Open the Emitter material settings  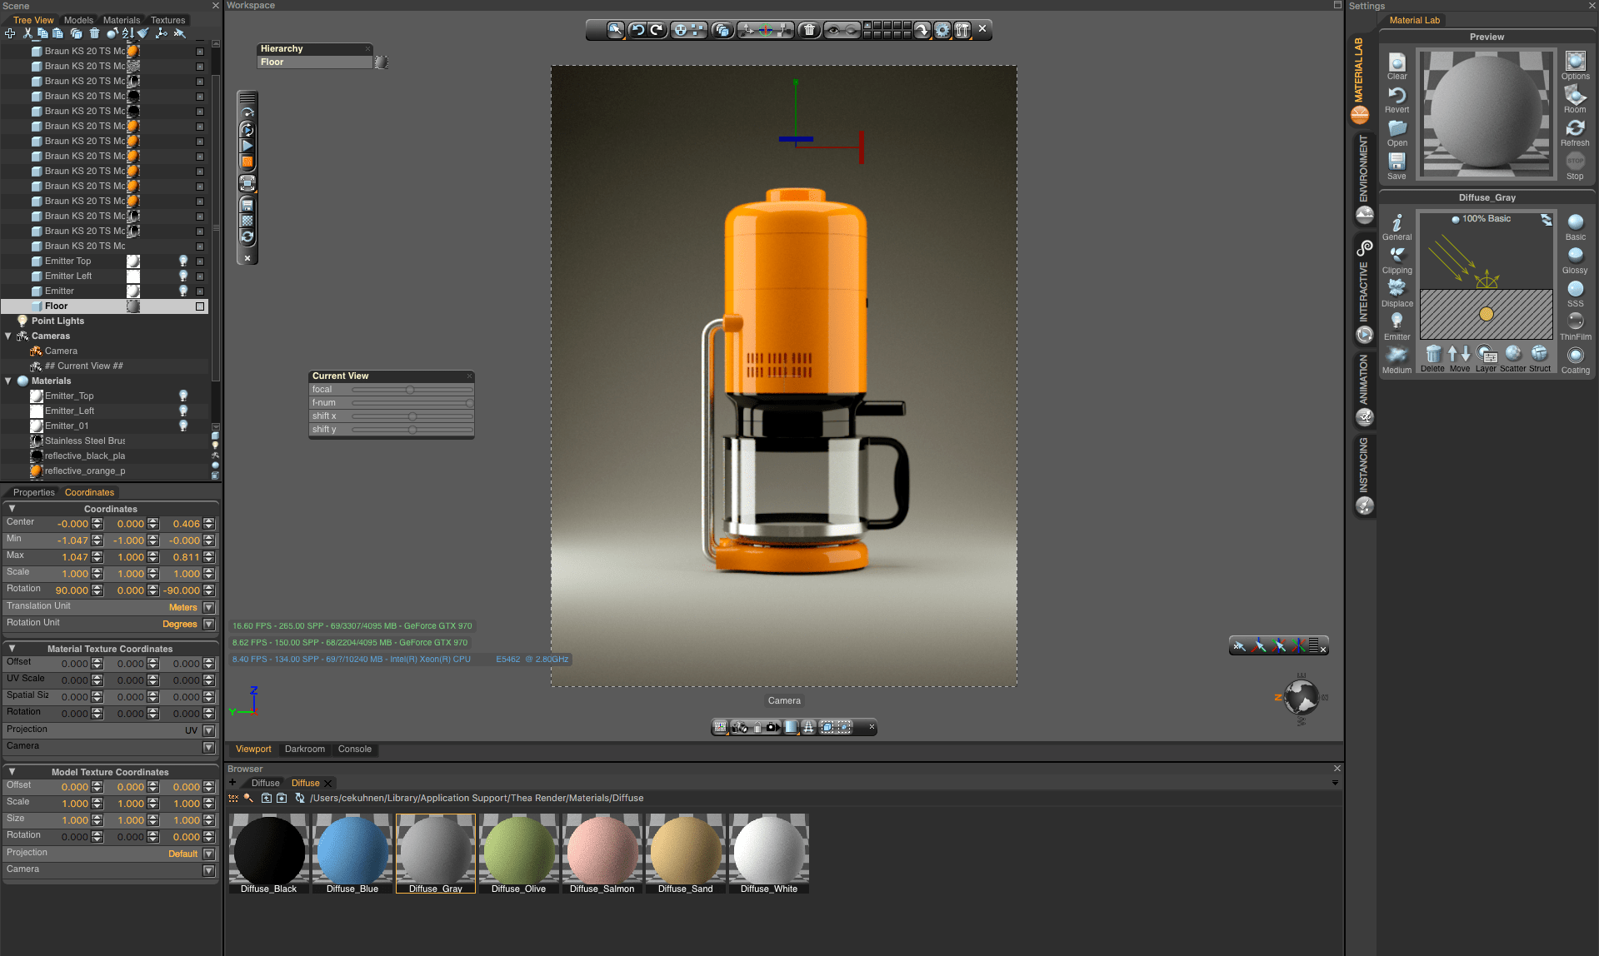(x=1397, y=326)
